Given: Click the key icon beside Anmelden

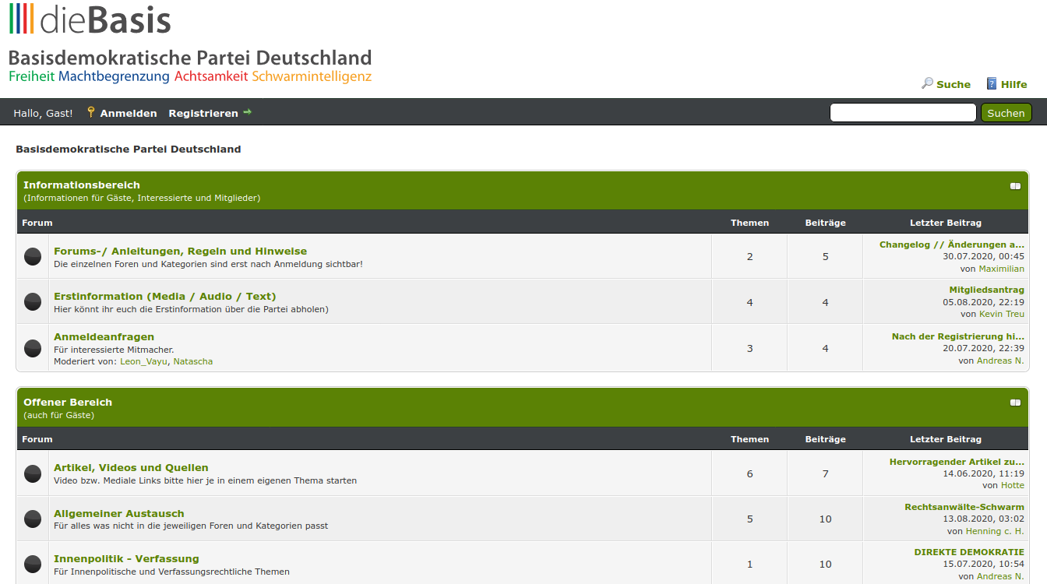Looking at the screenshot, I should 90,113.
